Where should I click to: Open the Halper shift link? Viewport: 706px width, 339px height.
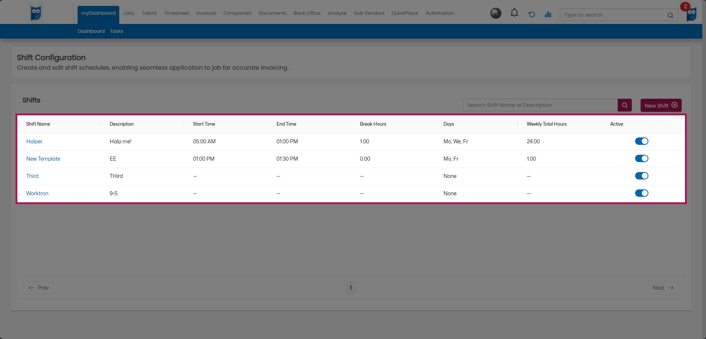pos(34,141)
